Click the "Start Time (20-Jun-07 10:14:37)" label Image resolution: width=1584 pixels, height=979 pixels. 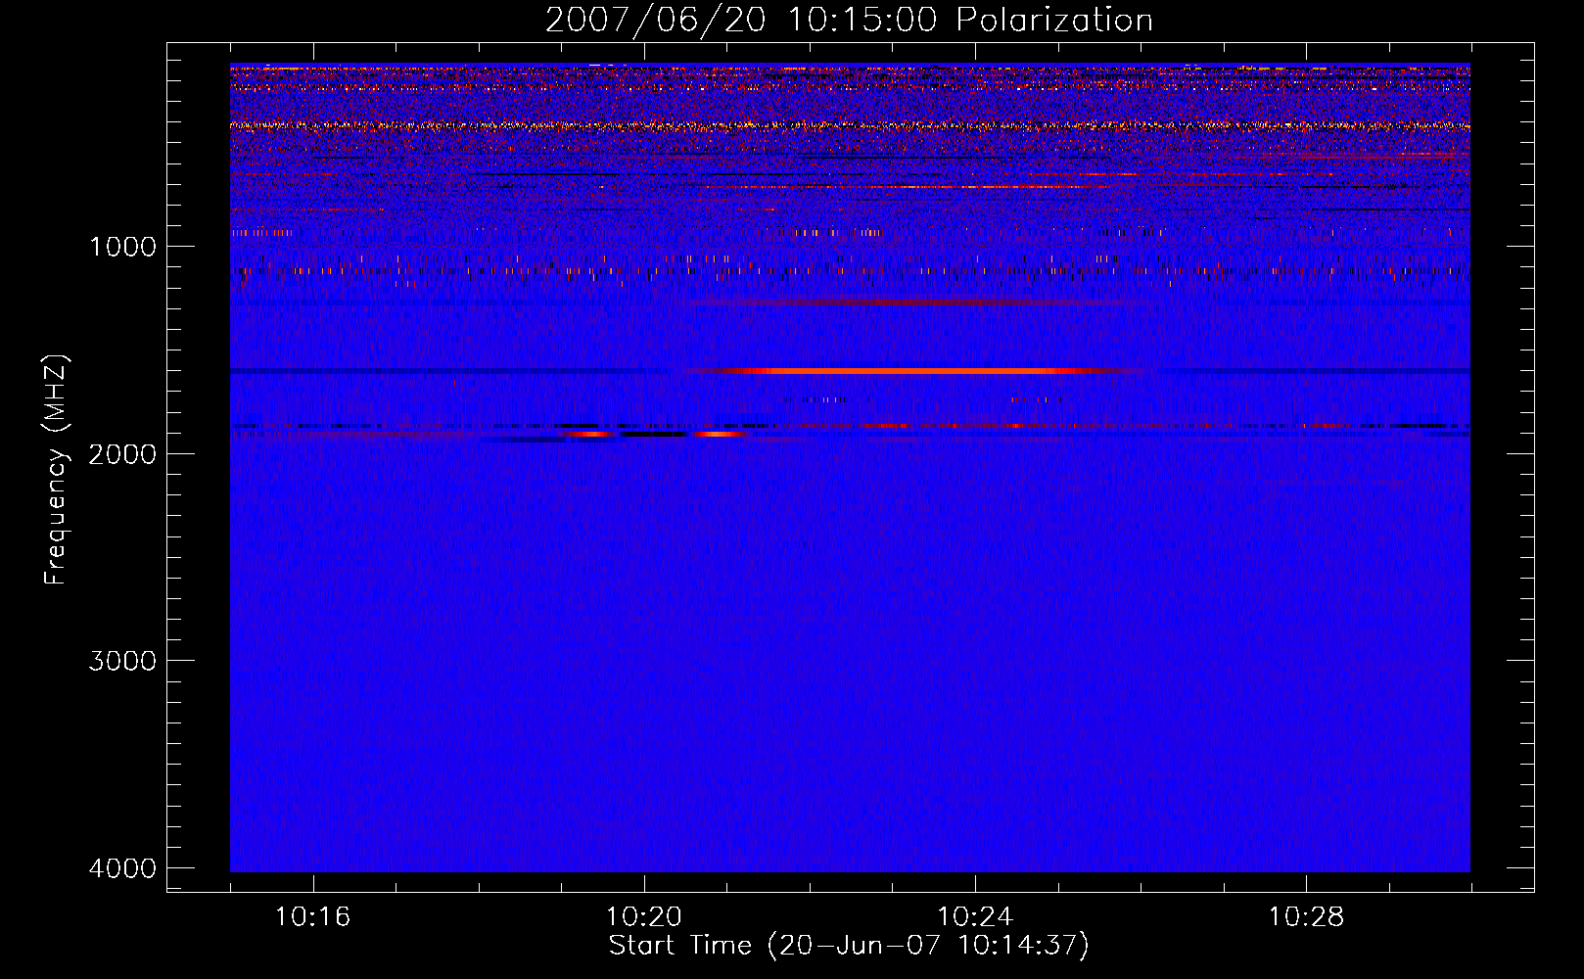pyautogui.click(x=849, y=946)
